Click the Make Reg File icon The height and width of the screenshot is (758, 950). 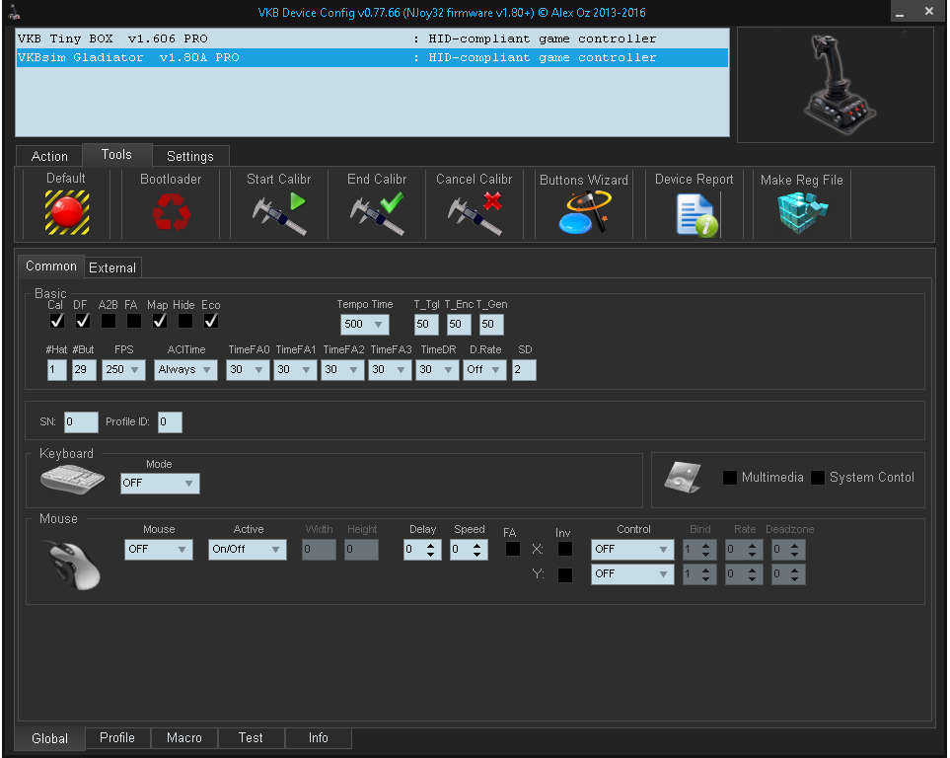pyautogui.click(x=801, y=212)
